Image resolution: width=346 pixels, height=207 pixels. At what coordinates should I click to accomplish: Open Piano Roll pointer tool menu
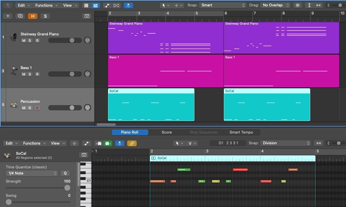[x=179, y=143]
